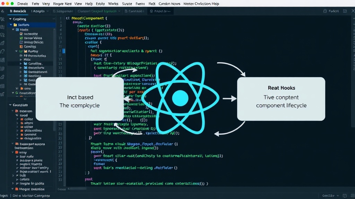The height and width of the screenshot is (199, 355).
Task: Toggle the green circle beside Rerlicy
Action: point(21,51)
